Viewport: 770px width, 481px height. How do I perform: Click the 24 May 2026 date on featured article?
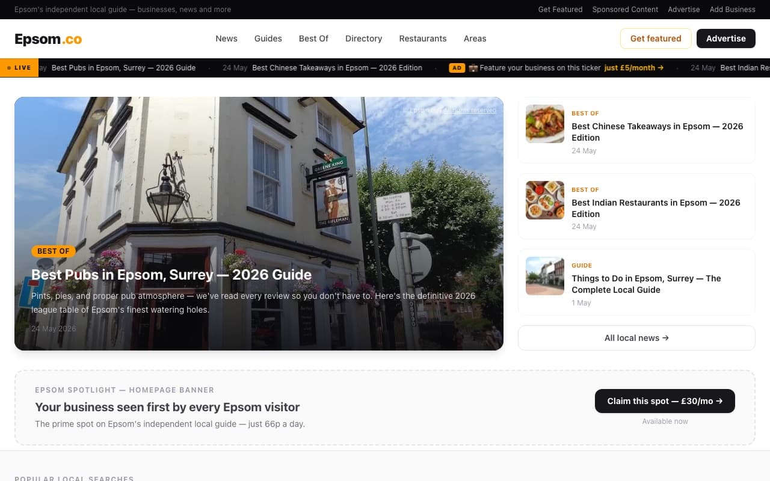pos(54,329)
